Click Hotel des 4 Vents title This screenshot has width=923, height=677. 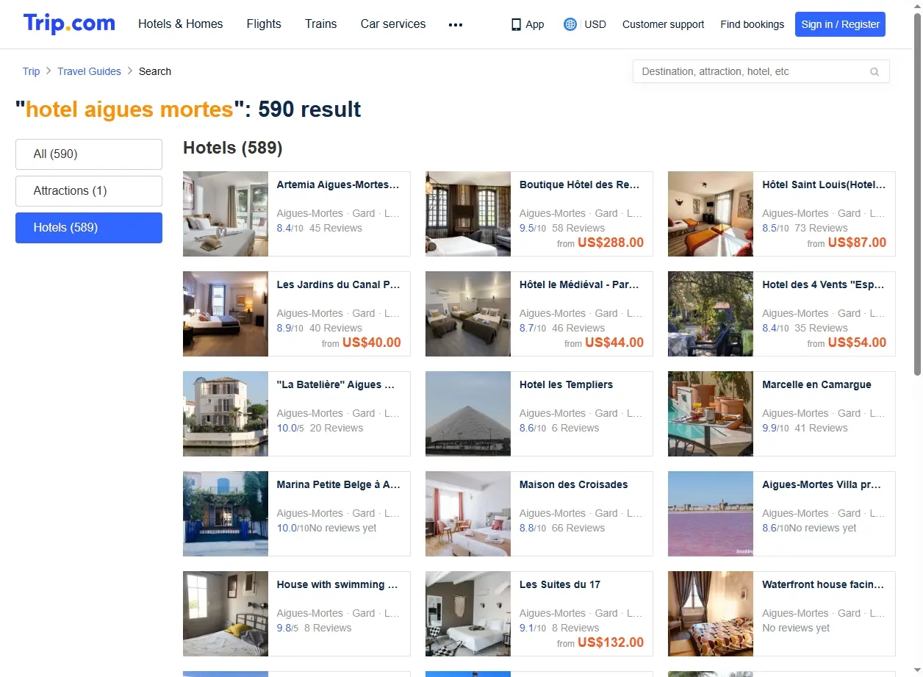click(x=824, y=285)
